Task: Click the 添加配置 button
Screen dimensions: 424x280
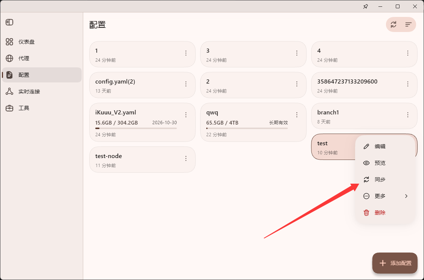Action: coord(395,263)
